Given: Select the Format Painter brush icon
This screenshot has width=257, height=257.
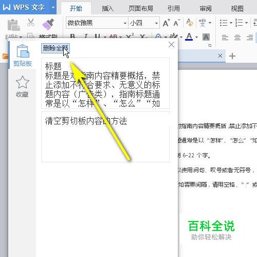Looking at the screenshot, I should pos(48,24).
